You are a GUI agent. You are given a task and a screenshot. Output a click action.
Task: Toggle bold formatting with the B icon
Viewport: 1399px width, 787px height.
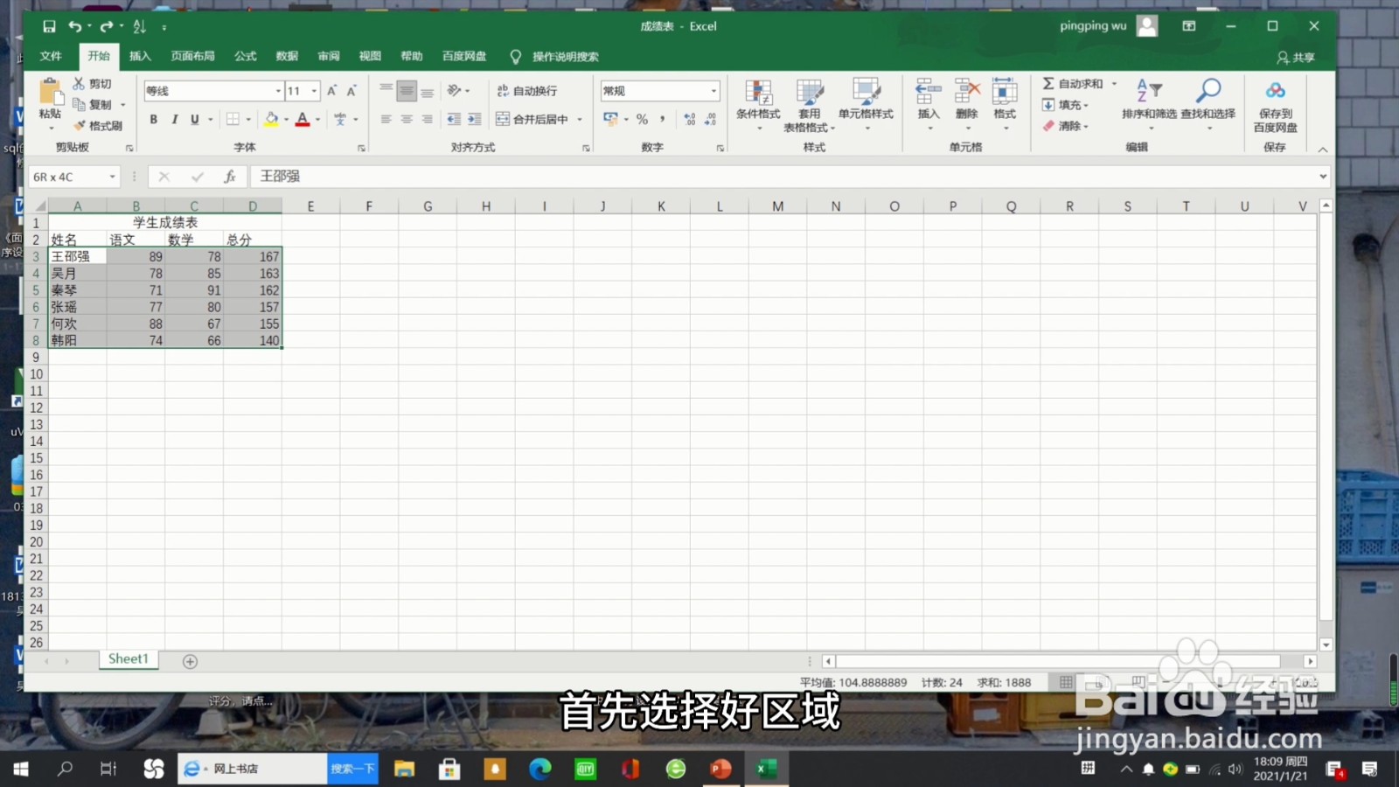tap(153, 119)
